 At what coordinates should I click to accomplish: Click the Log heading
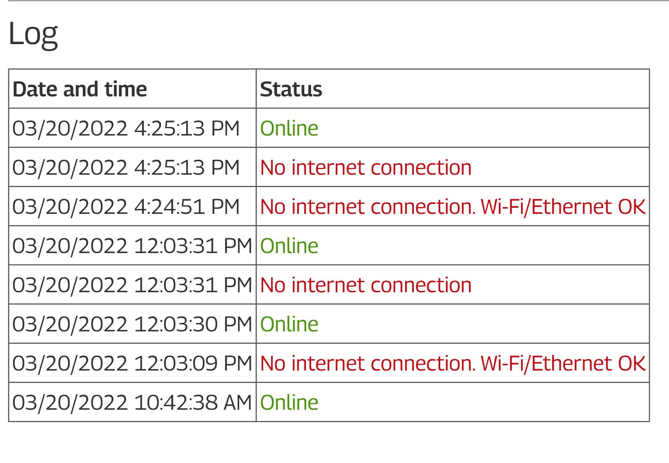33,34
